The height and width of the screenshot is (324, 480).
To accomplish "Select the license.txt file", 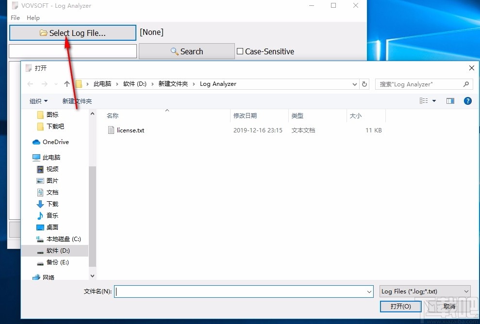I will (130, 130).
